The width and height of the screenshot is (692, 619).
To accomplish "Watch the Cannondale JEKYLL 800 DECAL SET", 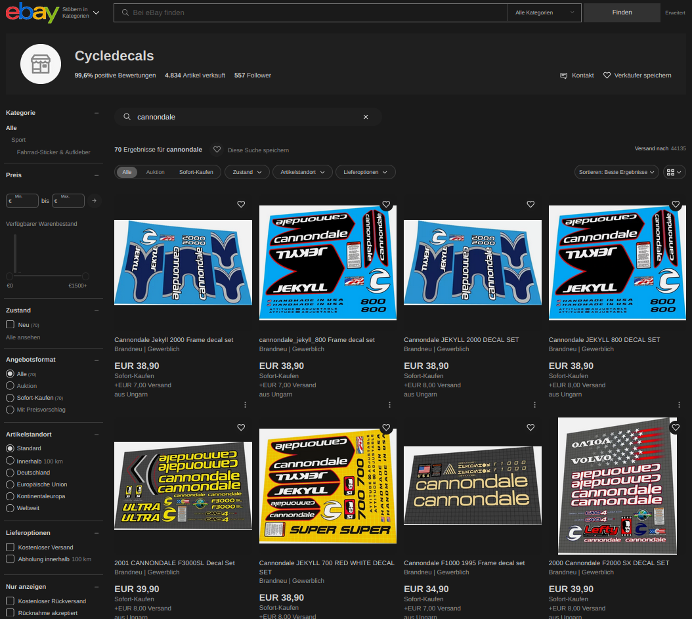I will (x=676, y=204).
